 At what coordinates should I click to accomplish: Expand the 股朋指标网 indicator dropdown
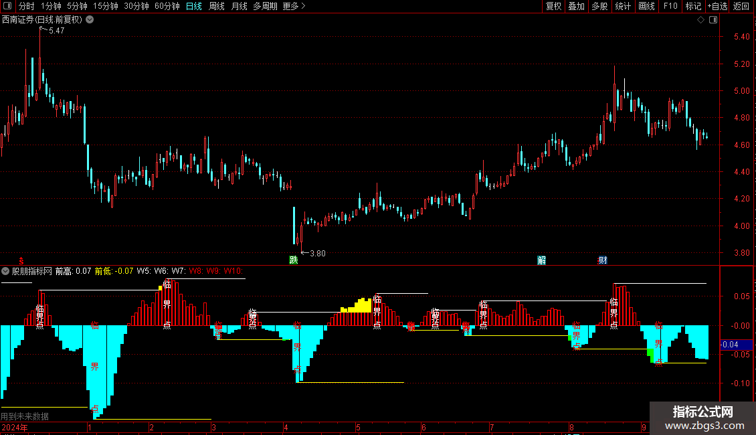tap(5, 272)
